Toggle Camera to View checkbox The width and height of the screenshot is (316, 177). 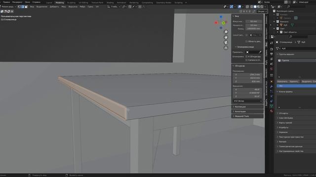click(246, 60)
